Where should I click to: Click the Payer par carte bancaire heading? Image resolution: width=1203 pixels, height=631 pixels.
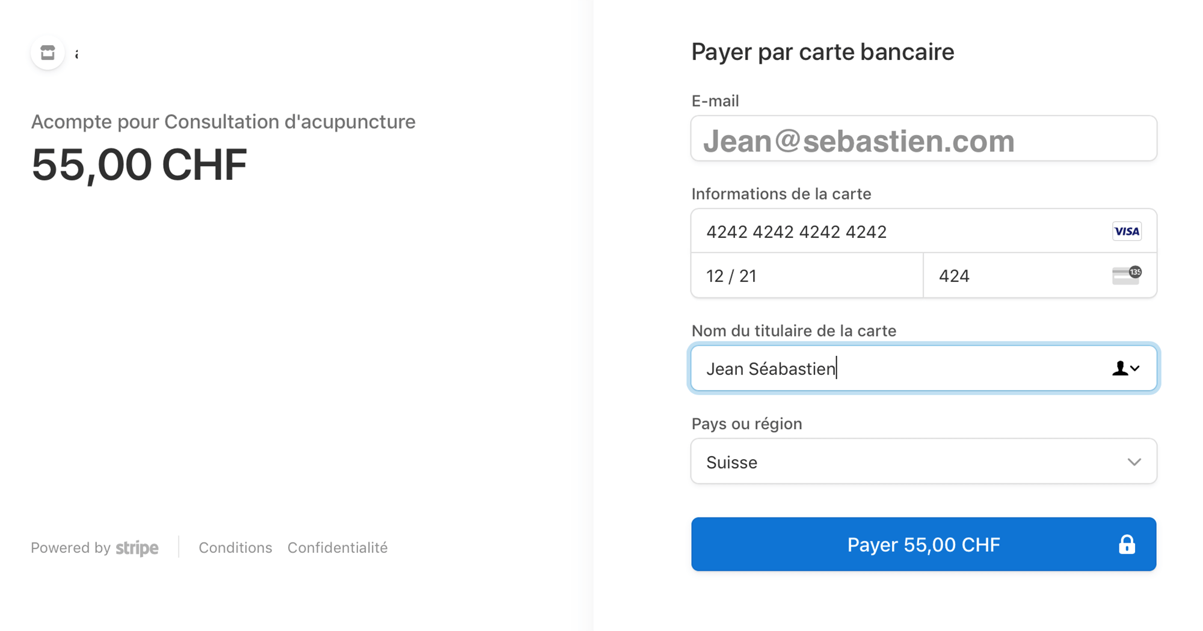[x=822, y=52]
